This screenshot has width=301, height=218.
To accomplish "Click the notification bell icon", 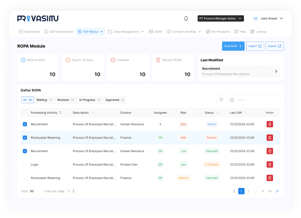I will pos(186,18).
